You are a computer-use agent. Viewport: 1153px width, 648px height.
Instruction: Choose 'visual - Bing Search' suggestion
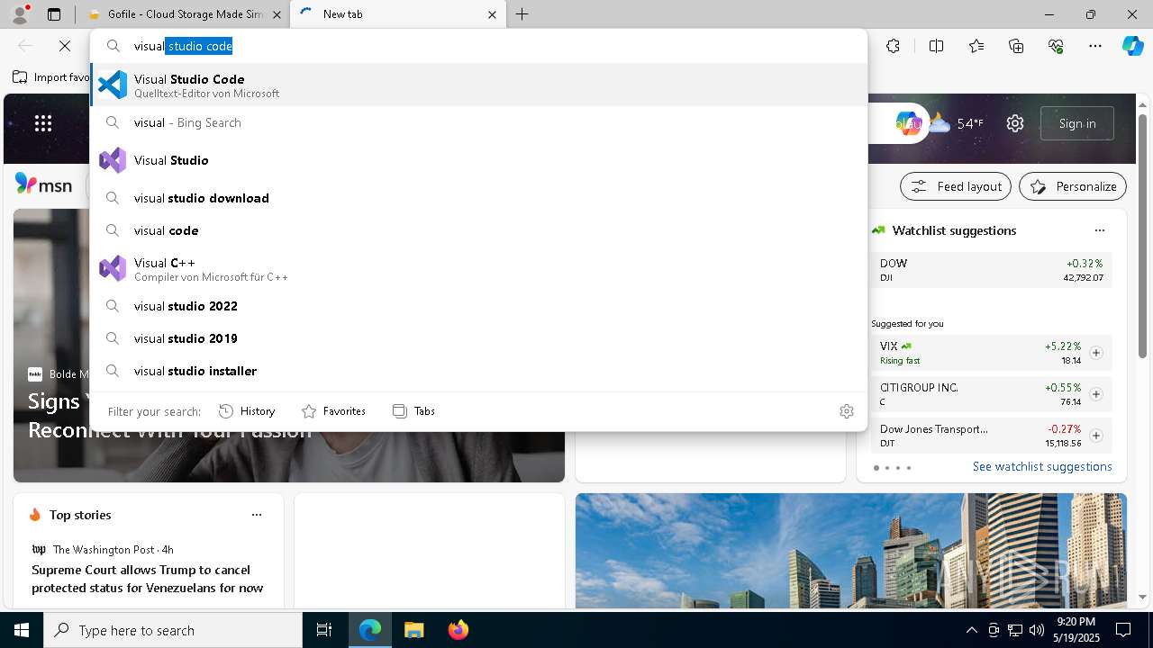(x=478, y=122)
